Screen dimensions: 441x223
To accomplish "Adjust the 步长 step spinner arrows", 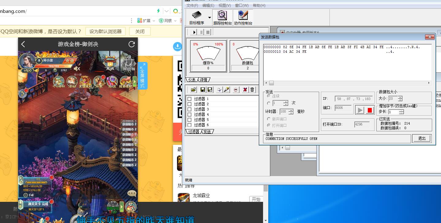I will pyautogui.click(x=401, y=112).
